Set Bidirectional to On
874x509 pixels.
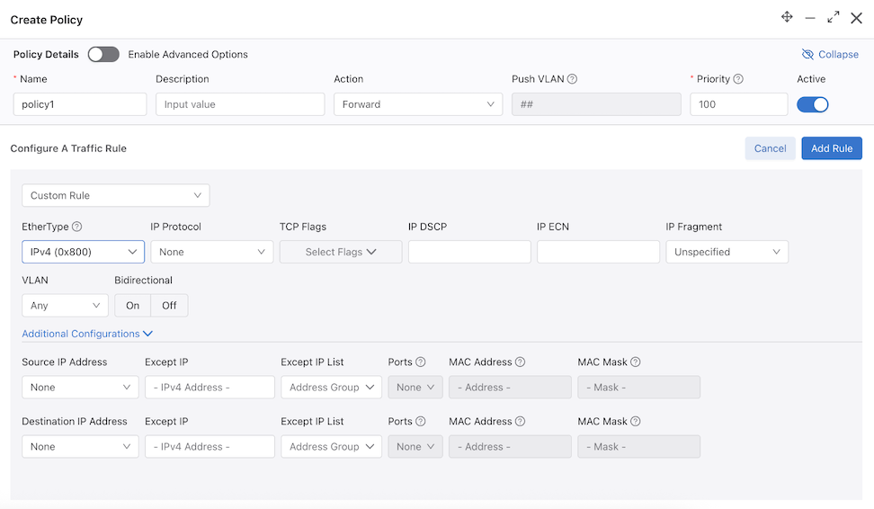click(x=133, y=306)
